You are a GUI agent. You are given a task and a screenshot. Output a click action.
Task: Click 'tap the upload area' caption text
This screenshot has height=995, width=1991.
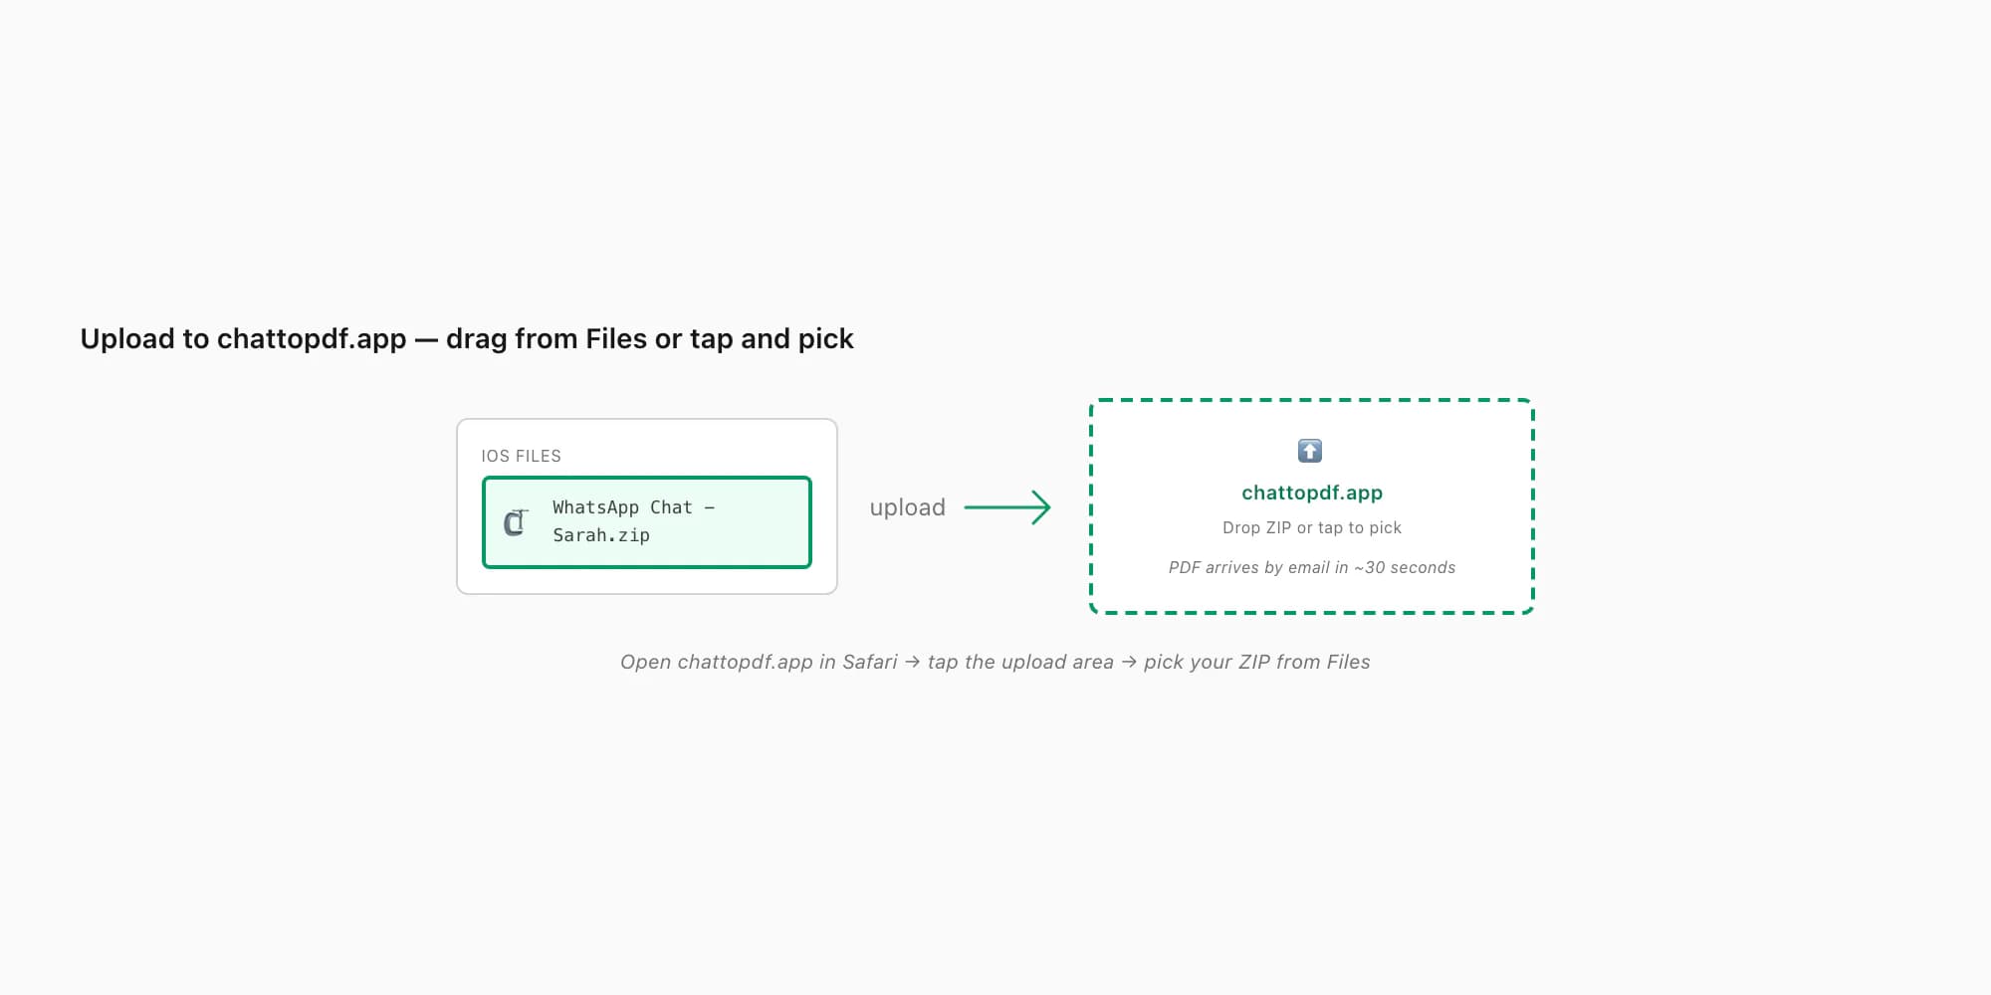(x=1020, y=662)
